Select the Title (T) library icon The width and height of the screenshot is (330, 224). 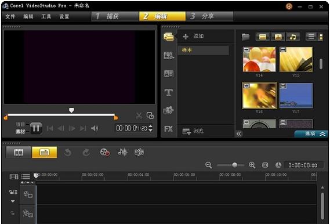[169, 92]
